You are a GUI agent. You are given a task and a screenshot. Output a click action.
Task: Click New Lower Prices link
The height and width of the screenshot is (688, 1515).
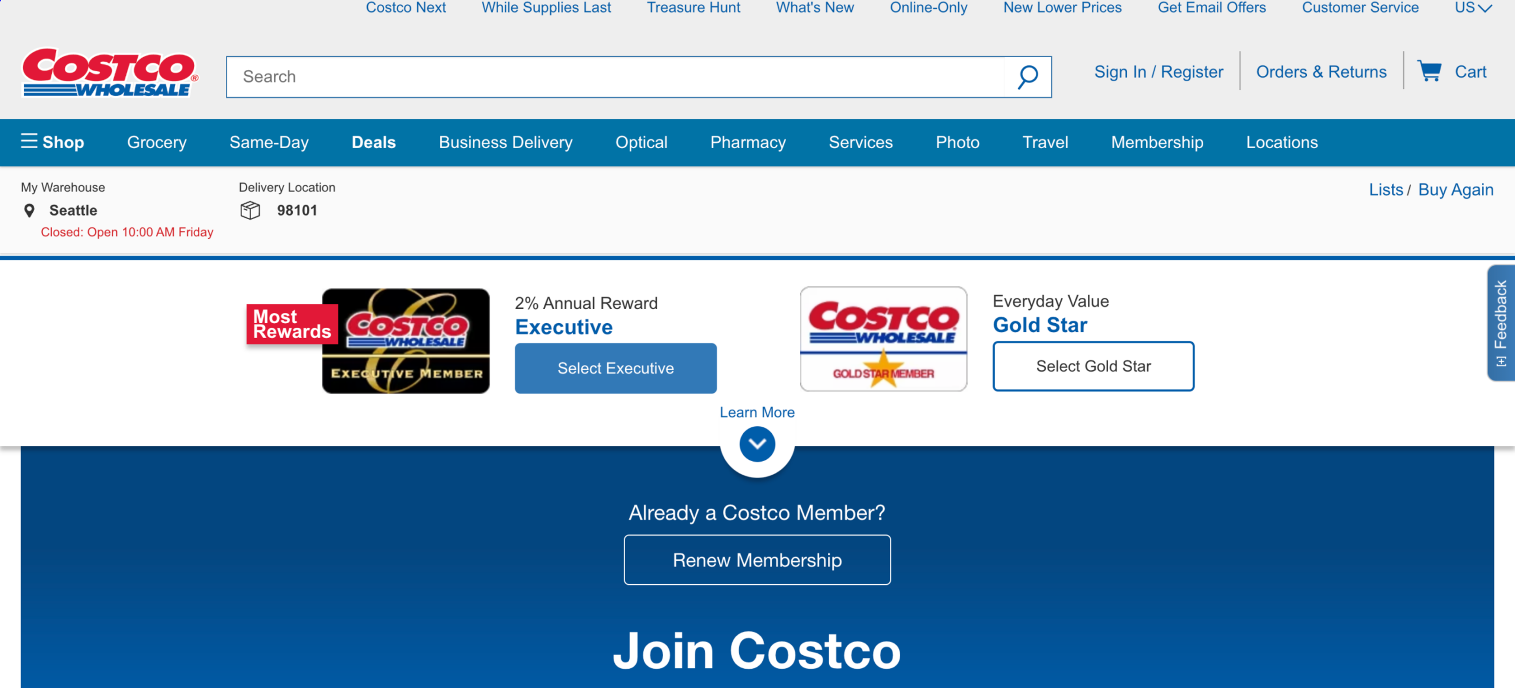1062,7
